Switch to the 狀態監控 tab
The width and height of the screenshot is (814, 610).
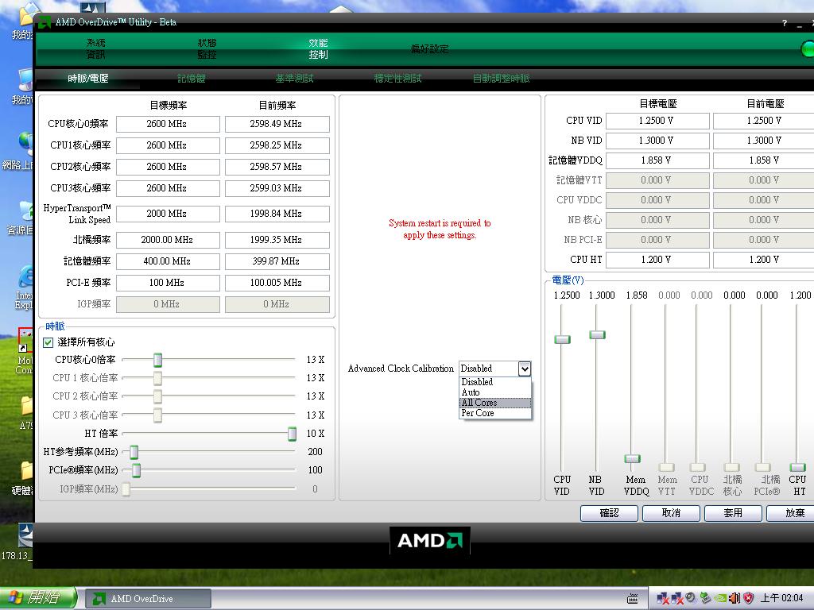click(x=207, y=48)
